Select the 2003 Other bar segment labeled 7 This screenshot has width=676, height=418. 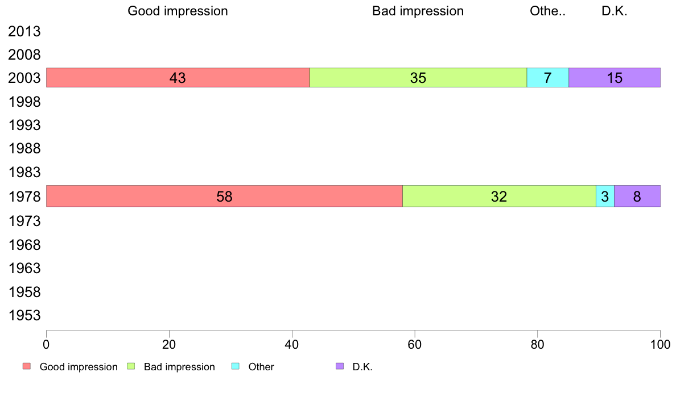(x=547, y=78)
